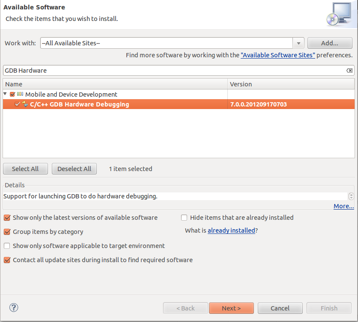Click the Add... site button
The image size is (358, 322).
330,43
